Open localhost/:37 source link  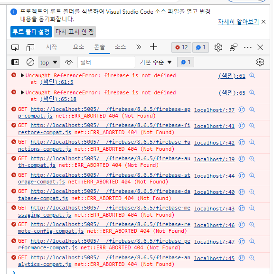point(214,110)
